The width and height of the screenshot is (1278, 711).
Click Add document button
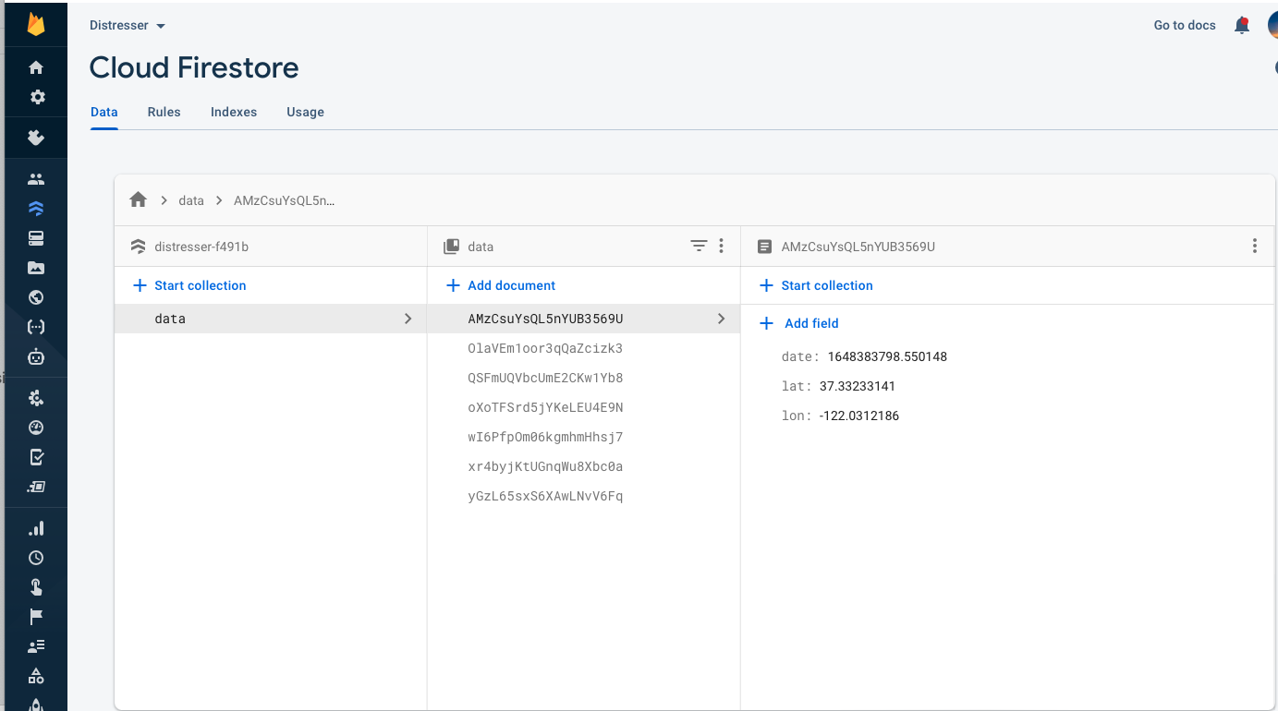point(501,285)
